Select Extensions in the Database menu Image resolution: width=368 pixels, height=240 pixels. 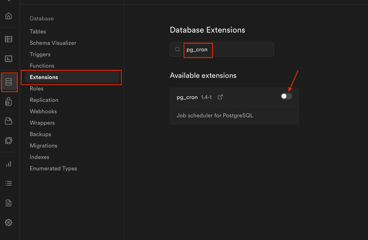(x=44, y=77)
